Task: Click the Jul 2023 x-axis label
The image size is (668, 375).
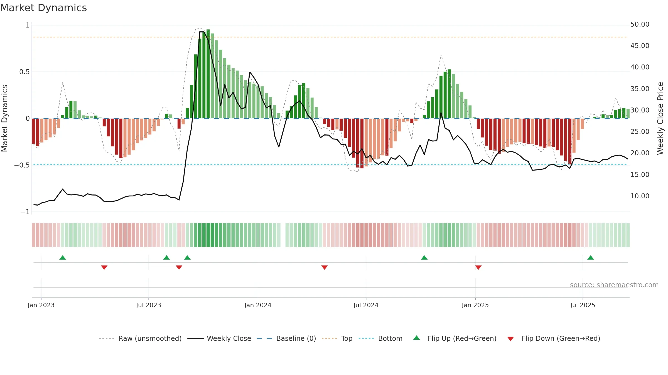Action: (x=149, y=305)
